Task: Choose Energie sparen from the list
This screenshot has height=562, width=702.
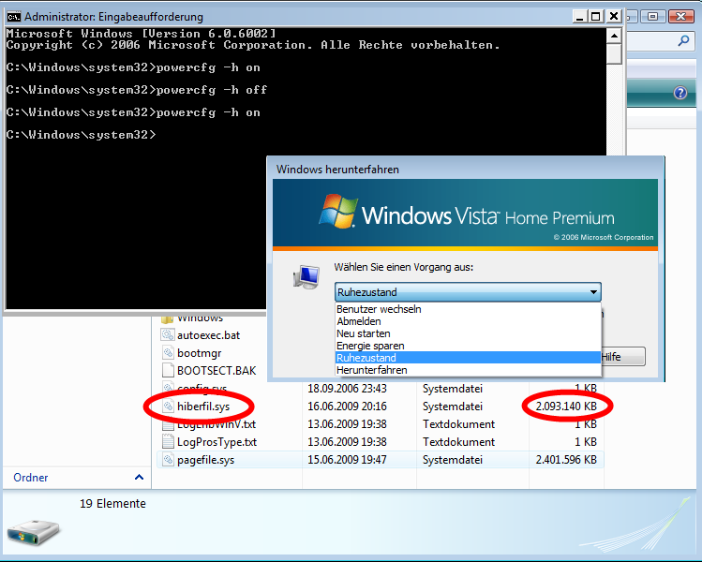Action: pos(468,346)
